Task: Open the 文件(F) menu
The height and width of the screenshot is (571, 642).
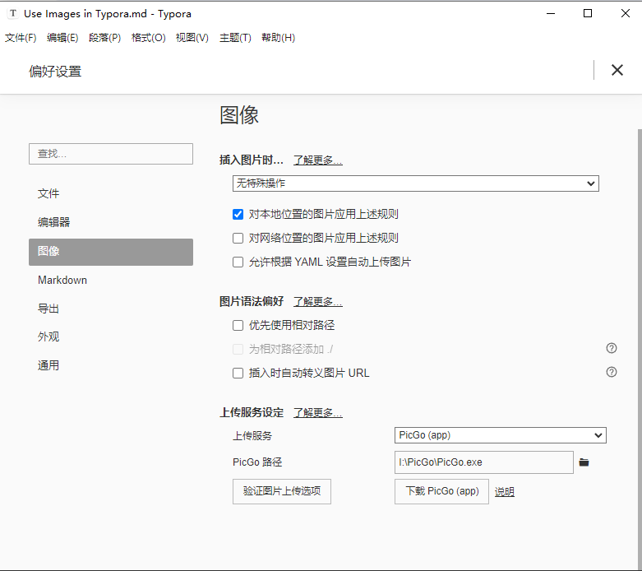Action: pos(21,38)
